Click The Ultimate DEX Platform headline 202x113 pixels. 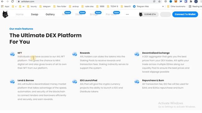pos(45,39)
